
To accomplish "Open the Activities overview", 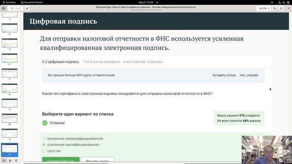I will tap(9, 2).
